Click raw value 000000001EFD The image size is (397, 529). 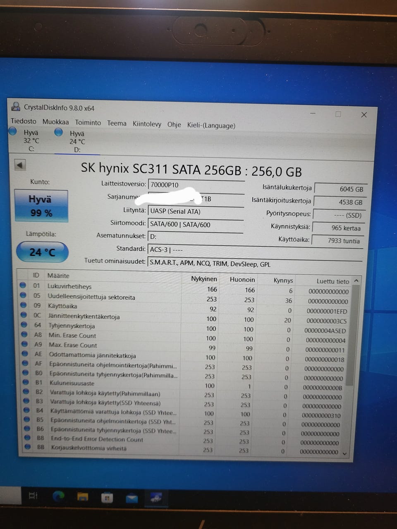tap(327, 311)
